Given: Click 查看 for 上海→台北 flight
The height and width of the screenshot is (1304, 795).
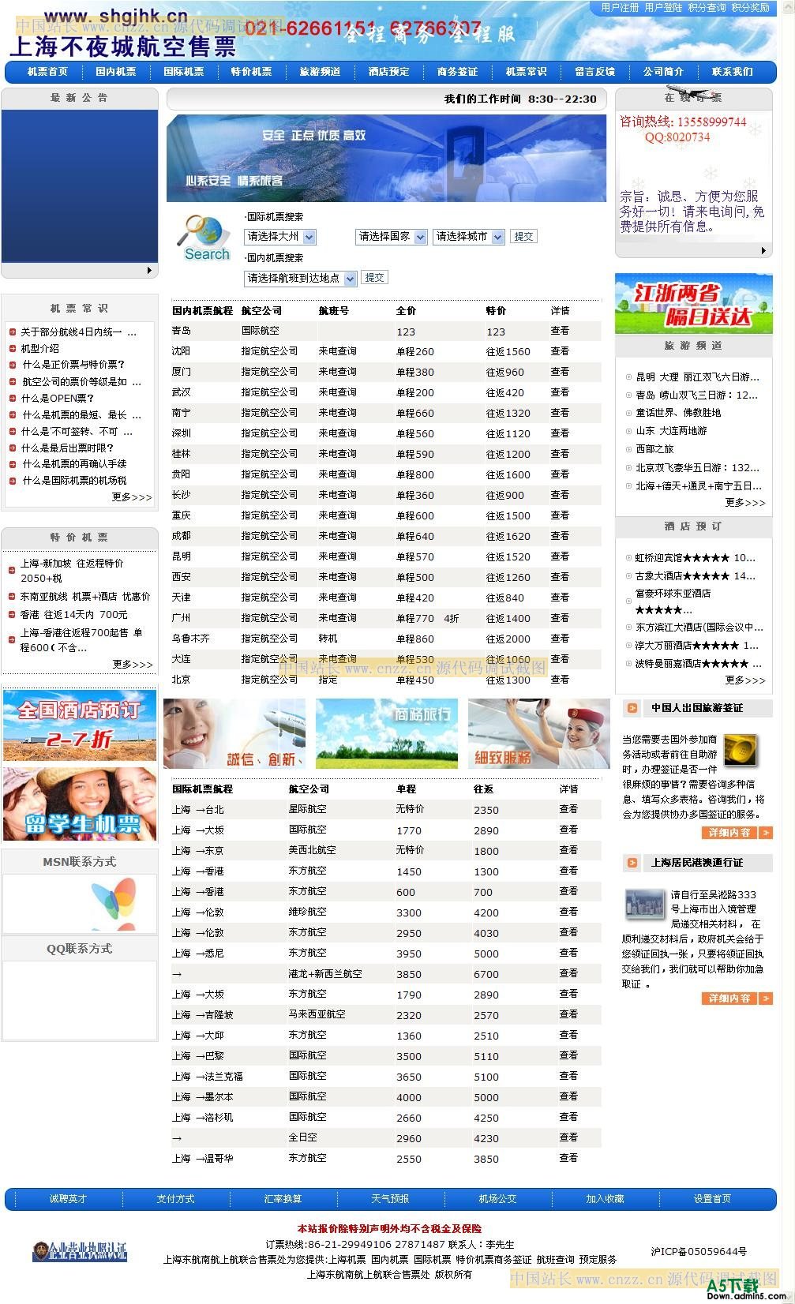Looking at the screenshot, I should click(x=568, y=809).
